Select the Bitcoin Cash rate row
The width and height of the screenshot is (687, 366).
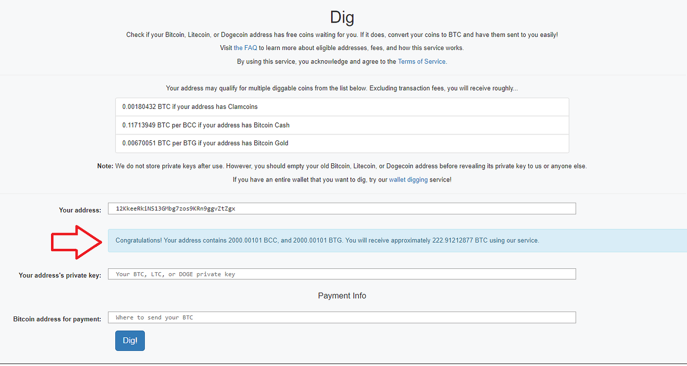342,125
